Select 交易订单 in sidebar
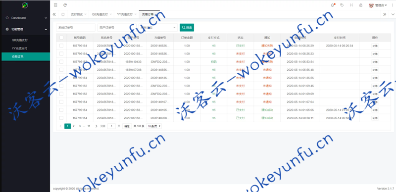This screenshot has height=192, width=396. tap(26, 56)
